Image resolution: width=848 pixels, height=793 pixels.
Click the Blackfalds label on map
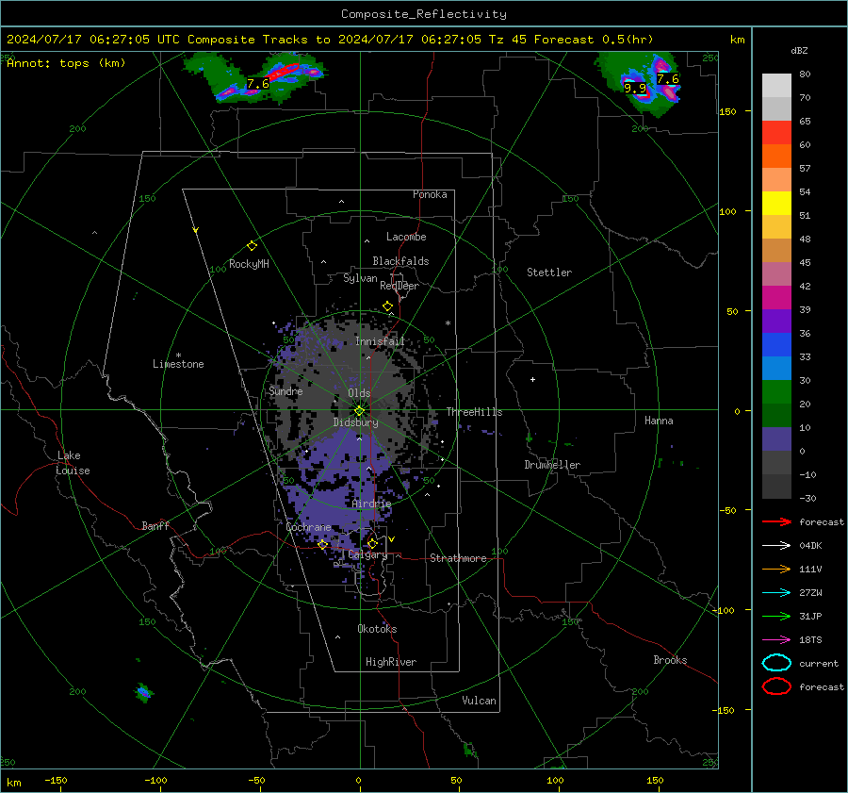pyautogui.click(x=400, y=261)
